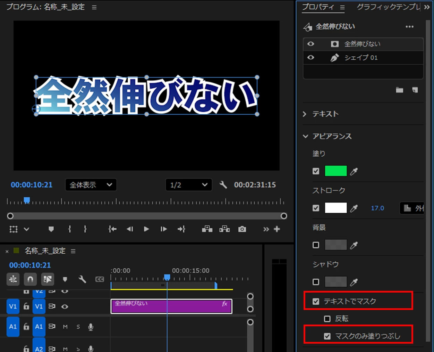
Task: Click the new layer icon in Properties
Action: tap(415, 90)
